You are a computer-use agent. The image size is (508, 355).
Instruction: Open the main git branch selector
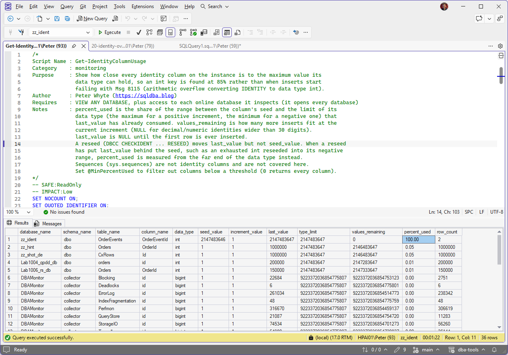click(427, 350)
